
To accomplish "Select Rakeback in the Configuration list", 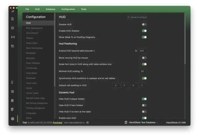I will (x=38, y=53).
